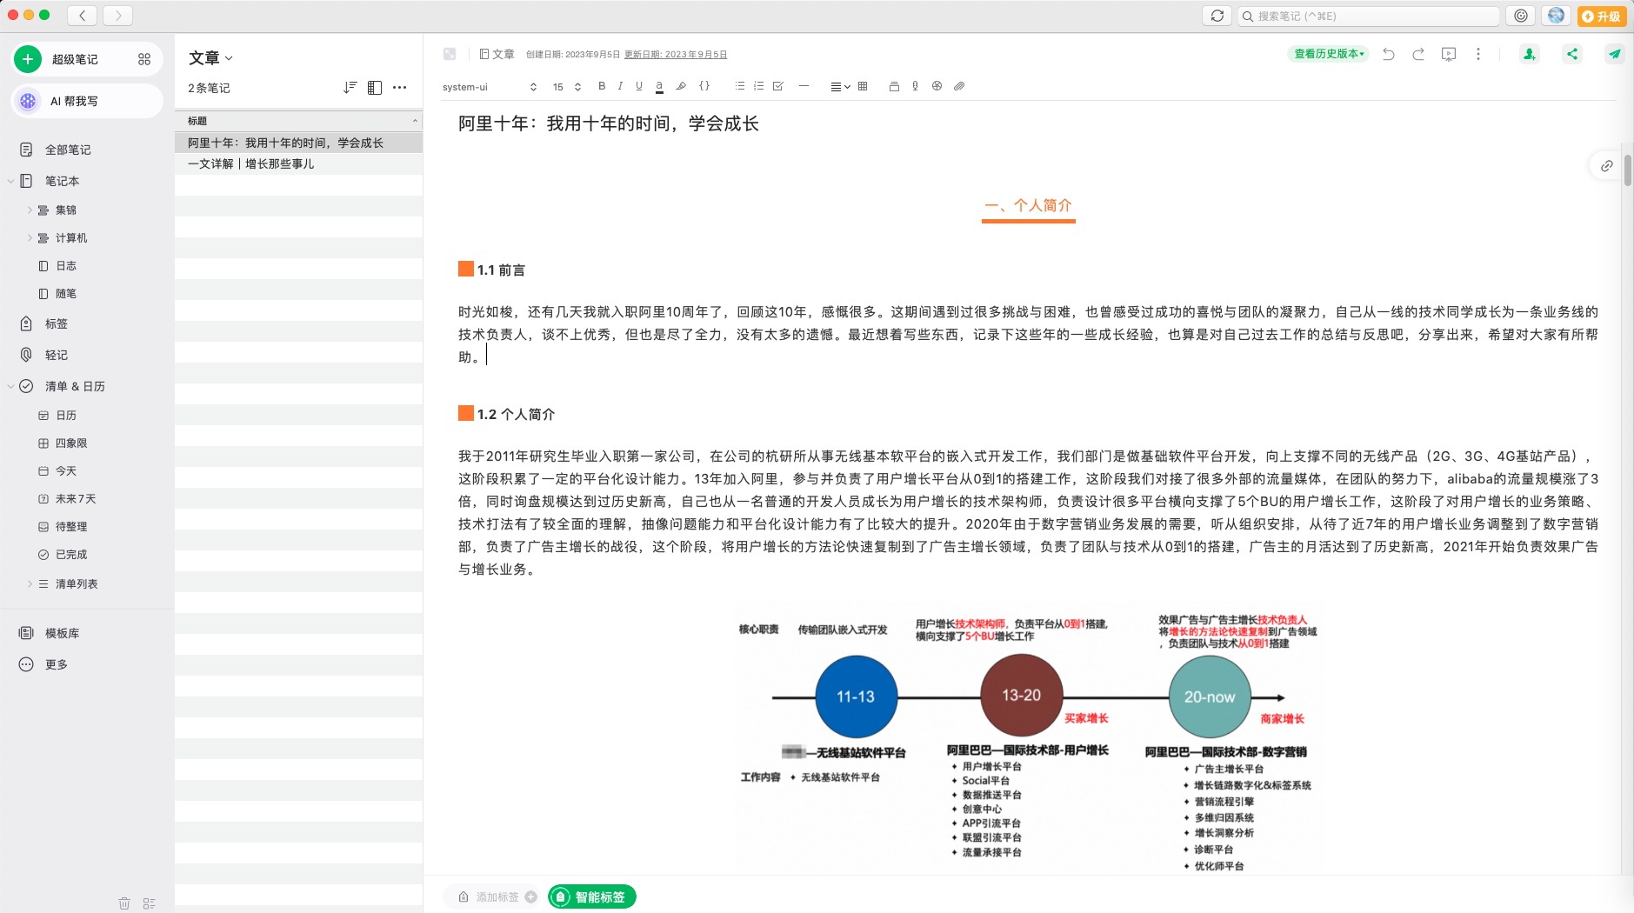Change the font size stepper showing 15

point(567,87)
